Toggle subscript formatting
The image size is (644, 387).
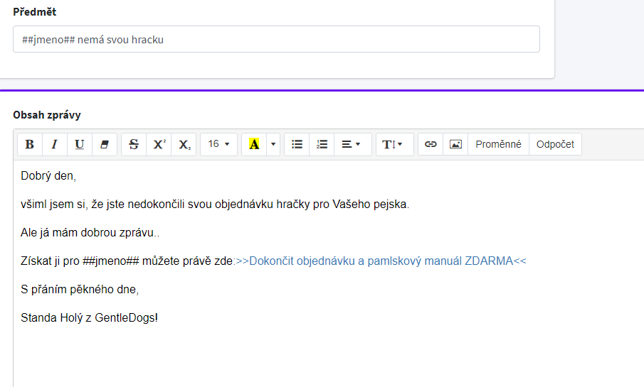coord(184,144)
